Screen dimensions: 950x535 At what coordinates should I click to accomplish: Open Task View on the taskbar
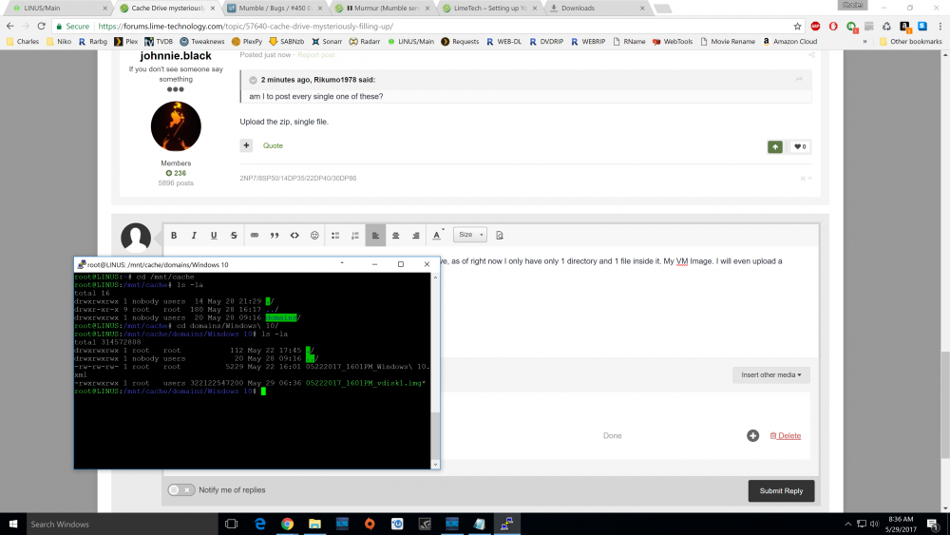(232, 525)
